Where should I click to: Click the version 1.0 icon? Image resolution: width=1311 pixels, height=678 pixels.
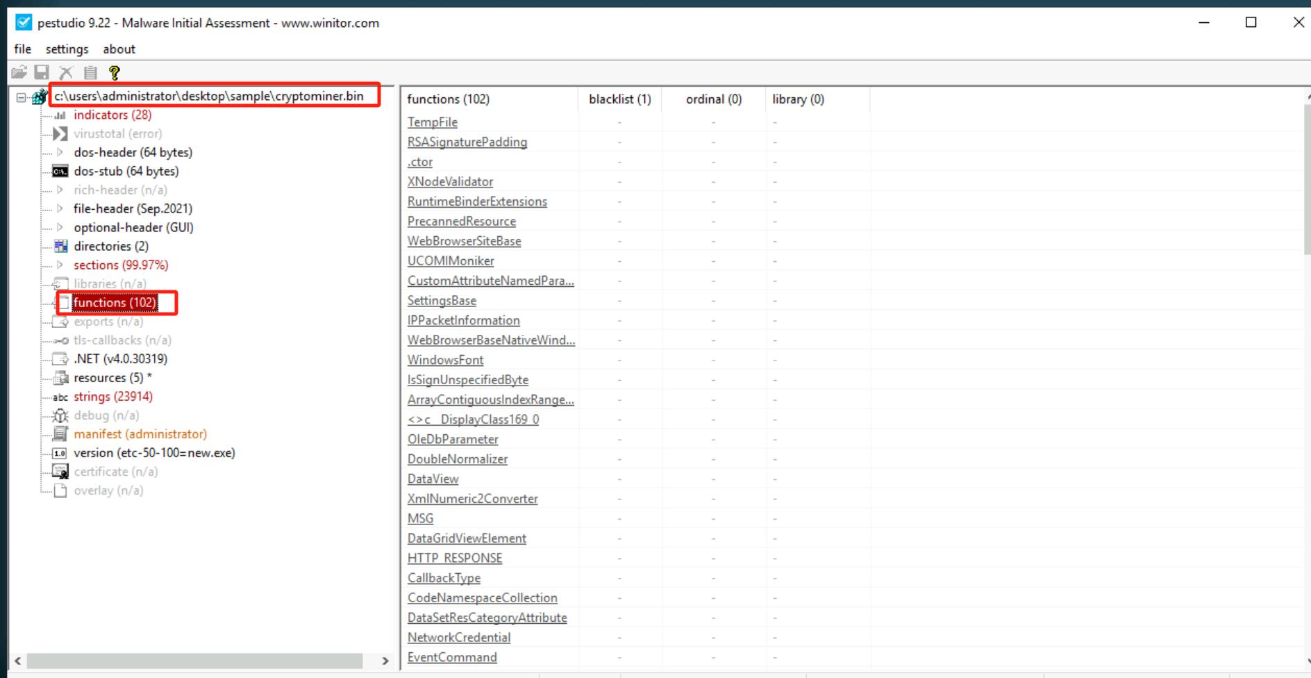60,453
